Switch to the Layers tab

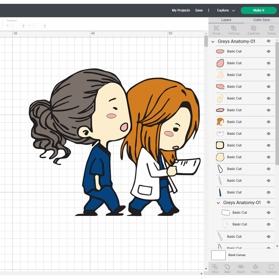point(226,20)
